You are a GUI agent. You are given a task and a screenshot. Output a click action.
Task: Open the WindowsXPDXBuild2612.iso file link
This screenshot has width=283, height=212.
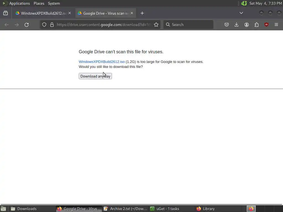pos(102,62)
